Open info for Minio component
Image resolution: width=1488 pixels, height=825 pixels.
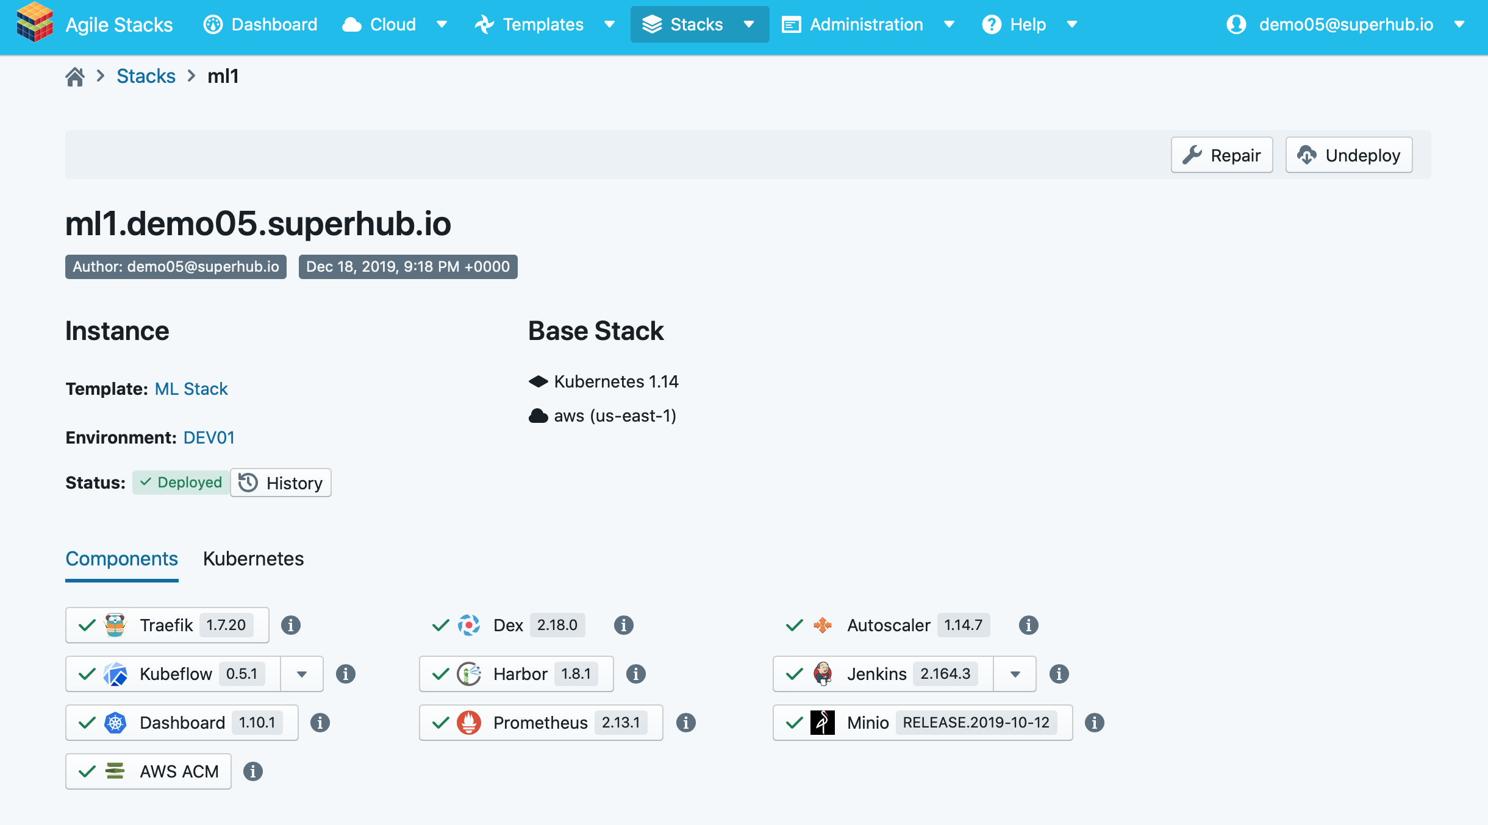(1095, 723)
